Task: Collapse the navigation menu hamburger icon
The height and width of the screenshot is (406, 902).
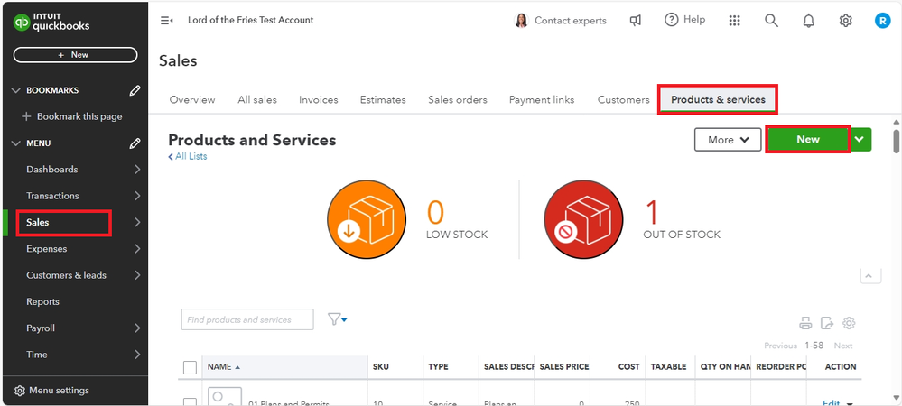Action: pyautogui.click(x=167, y=21)
